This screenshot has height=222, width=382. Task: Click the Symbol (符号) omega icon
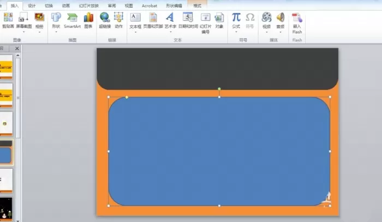pos(250,17)
